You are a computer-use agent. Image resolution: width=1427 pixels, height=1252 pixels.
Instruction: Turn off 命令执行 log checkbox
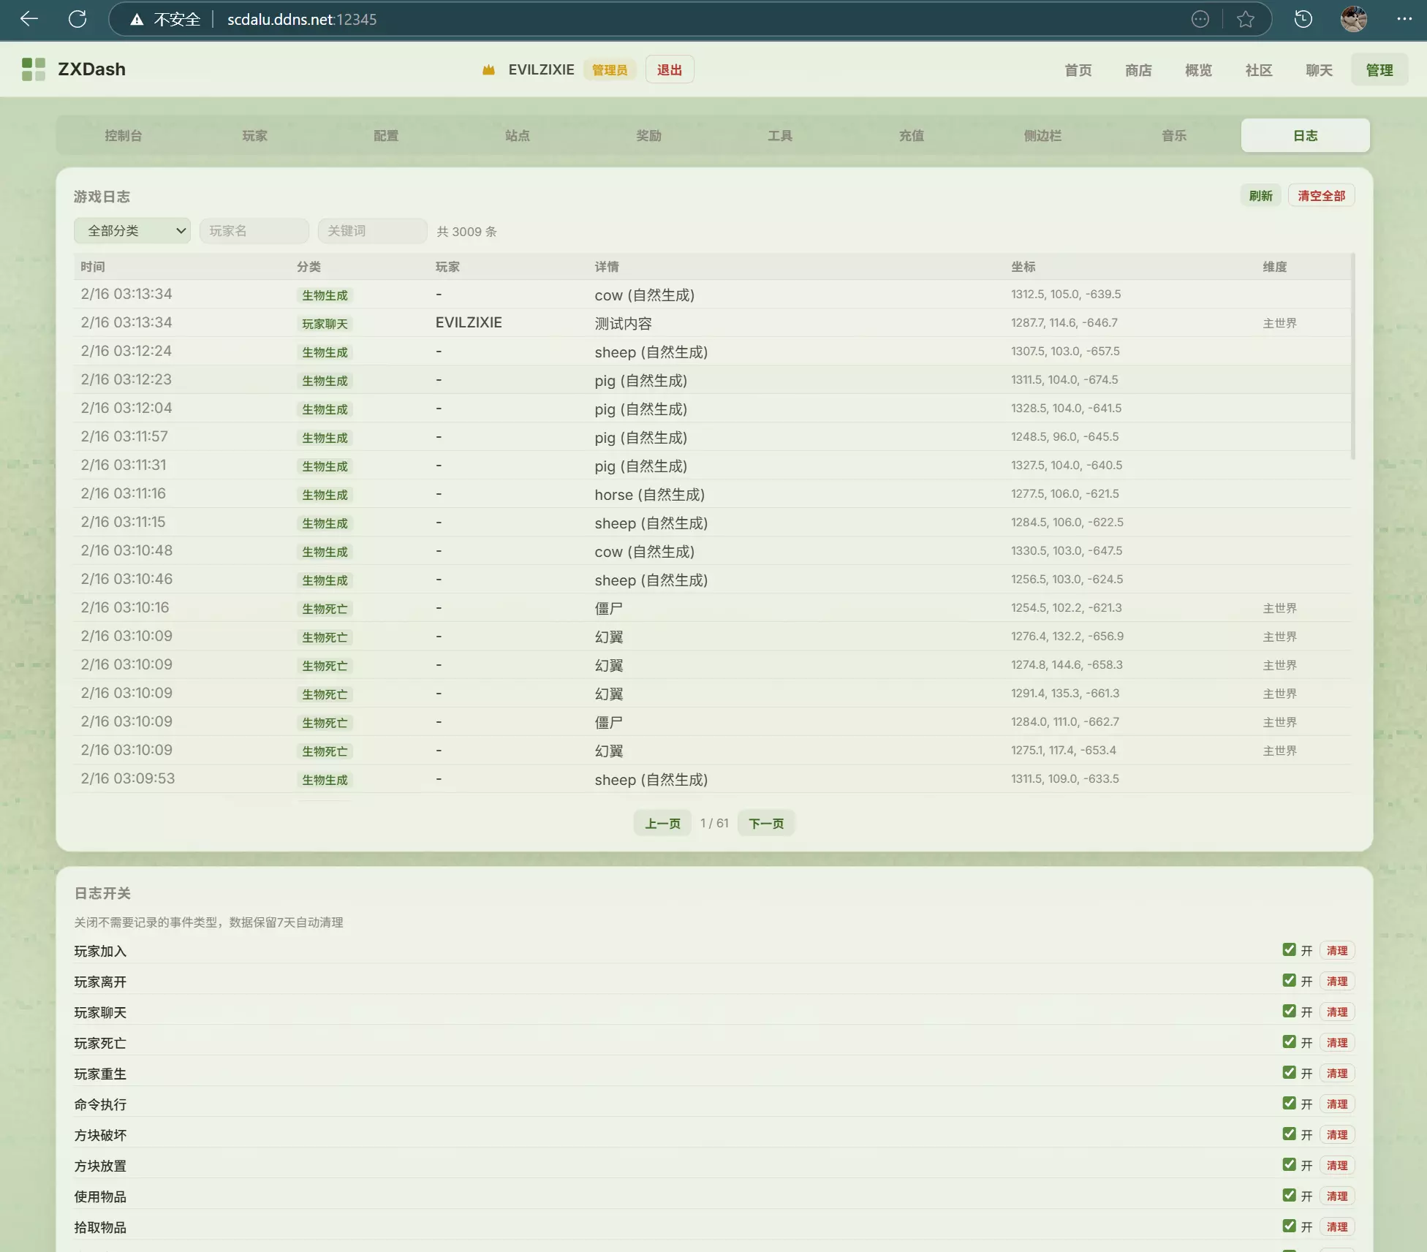click(1289, 1103)
